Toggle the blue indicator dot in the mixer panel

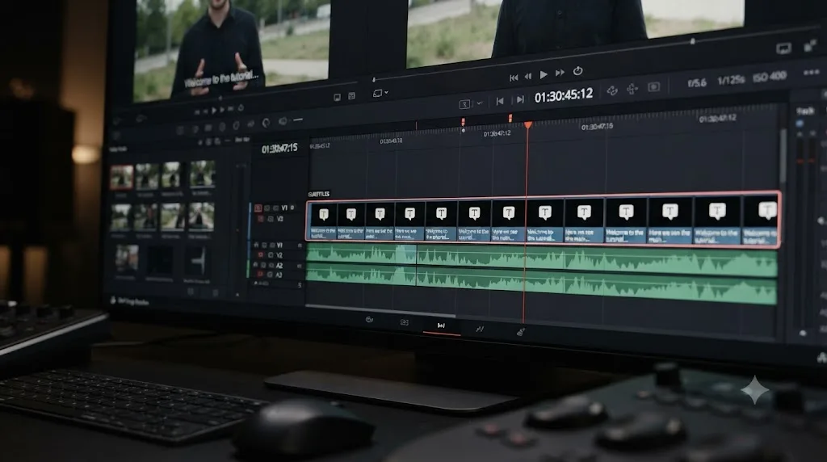pyautogui.click(x=800, y=124)
